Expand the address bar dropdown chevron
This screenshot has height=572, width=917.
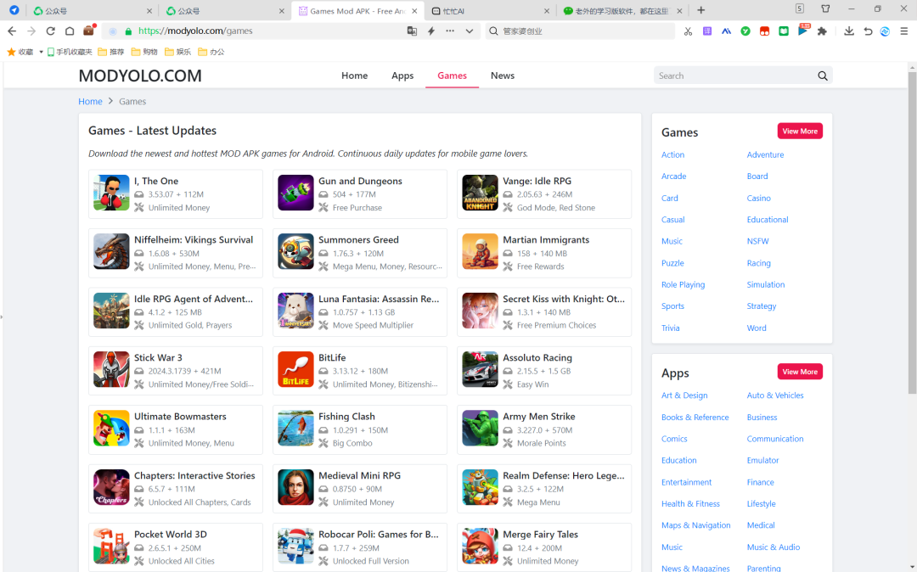click(x=469, y=31)
